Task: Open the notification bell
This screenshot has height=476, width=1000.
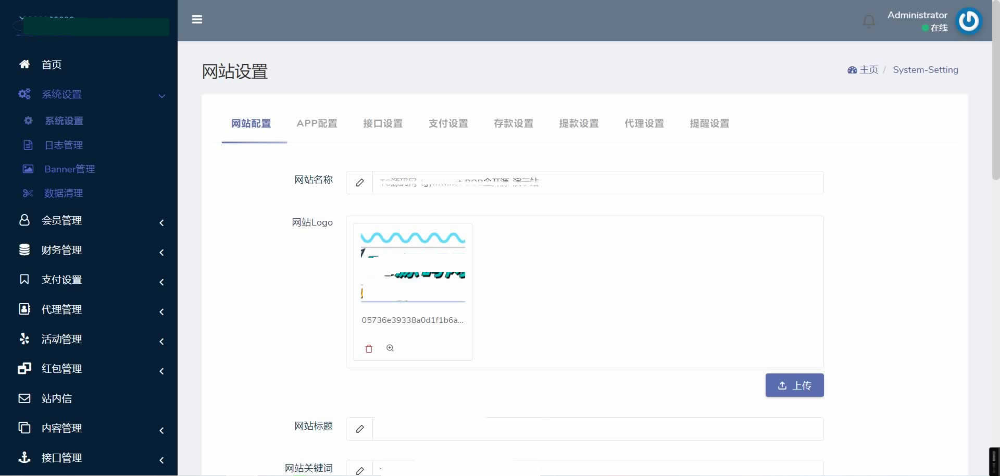Action: click(x=869, y=21)
